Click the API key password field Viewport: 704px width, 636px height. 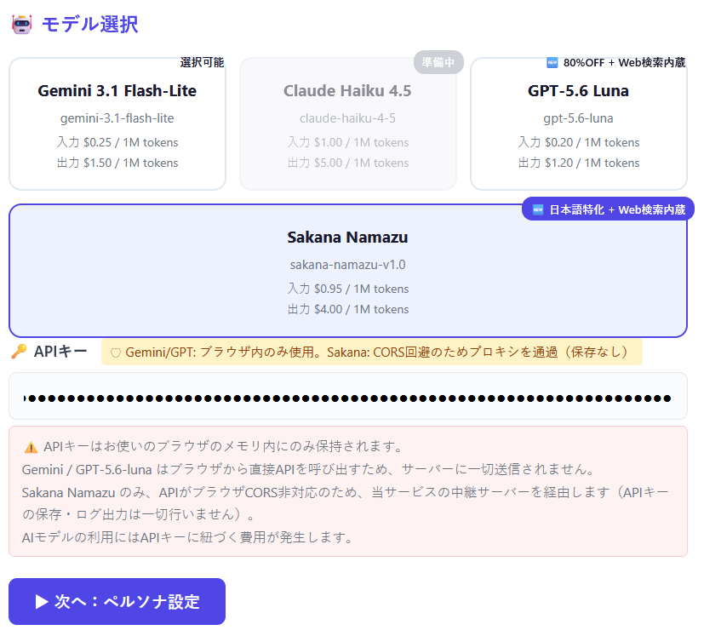pyautogui.click(x=348, y=396)
